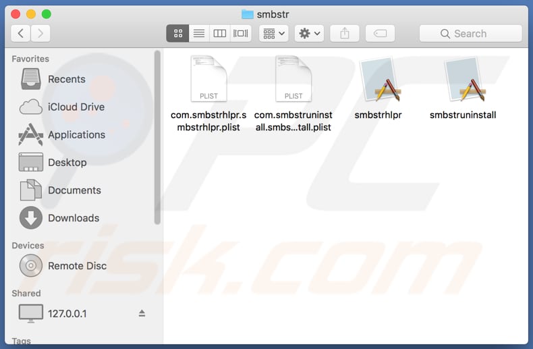The image size is (533, 349).
Task: Eject the 127.0.0.1 shared volume
Action: click(x=142, y=313)
